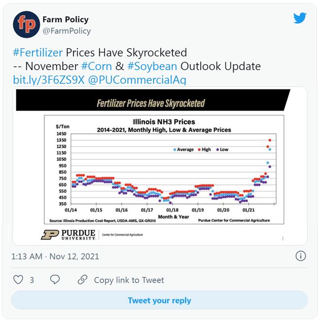Open replies via the speech bubble icon
Viewport: 319px width, 321px height.
(55, 280)
